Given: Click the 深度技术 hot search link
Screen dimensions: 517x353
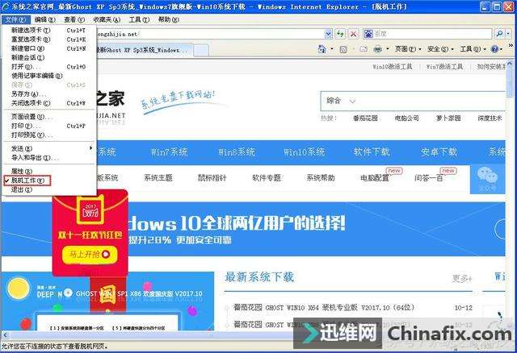Looking at the screenshot, I should coord(490,118).
